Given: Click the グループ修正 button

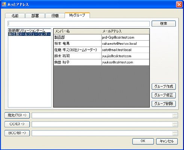Looking at the screenshot, I should 164,95.
